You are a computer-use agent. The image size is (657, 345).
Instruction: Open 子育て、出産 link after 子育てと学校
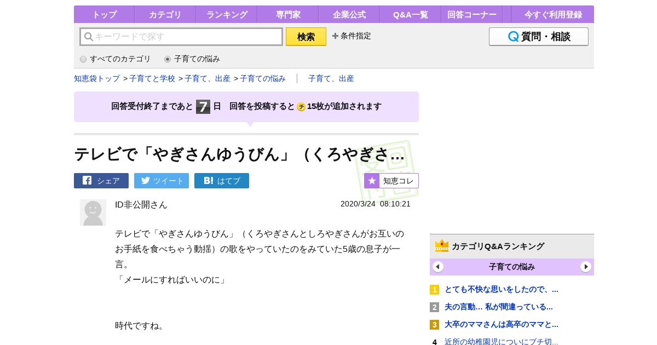click(208, 78)
